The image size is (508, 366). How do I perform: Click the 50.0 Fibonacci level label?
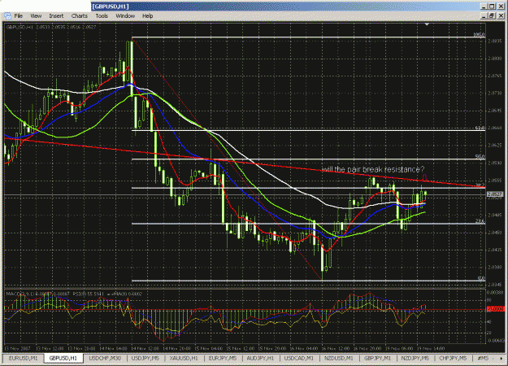coord(480,157)
